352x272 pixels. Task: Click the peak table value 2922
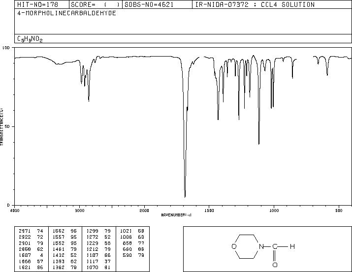(x=25, y=237)
